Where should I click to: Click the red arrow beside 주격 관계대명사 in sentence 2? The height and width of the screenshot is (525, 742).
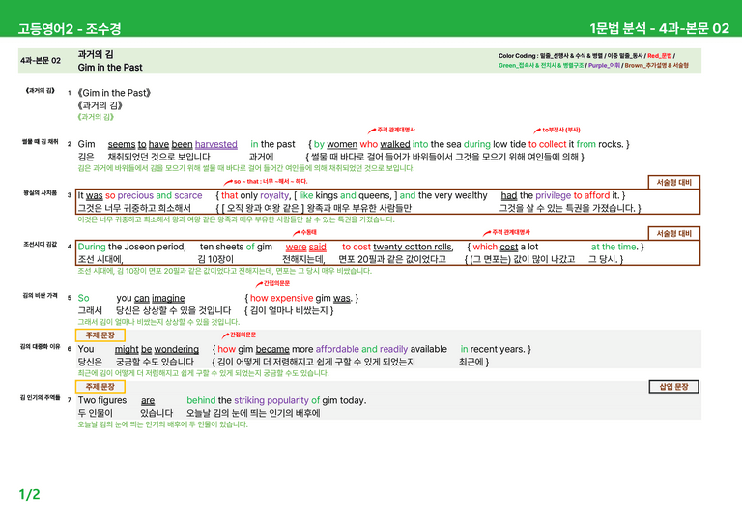coord(372,131)
